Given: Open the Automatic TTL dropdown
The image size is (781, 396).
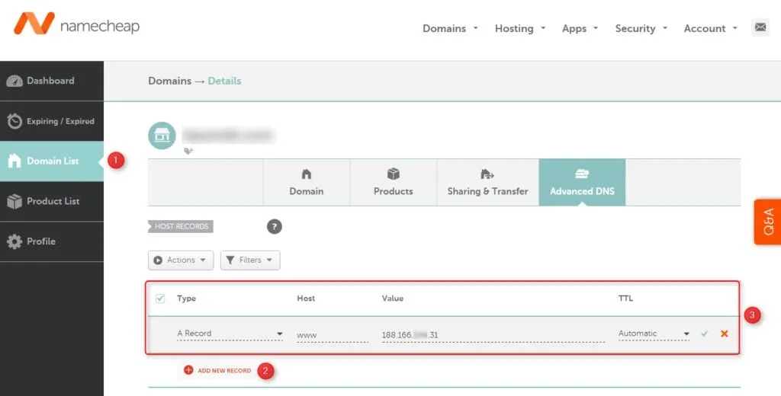Looking at the screenshot, I should point(654,334).
